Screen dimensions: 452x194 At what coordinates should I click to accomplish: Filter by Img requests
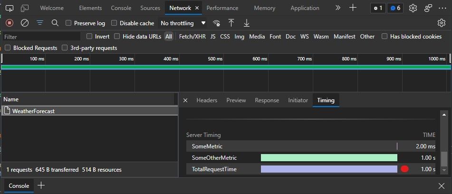[239, 36]
